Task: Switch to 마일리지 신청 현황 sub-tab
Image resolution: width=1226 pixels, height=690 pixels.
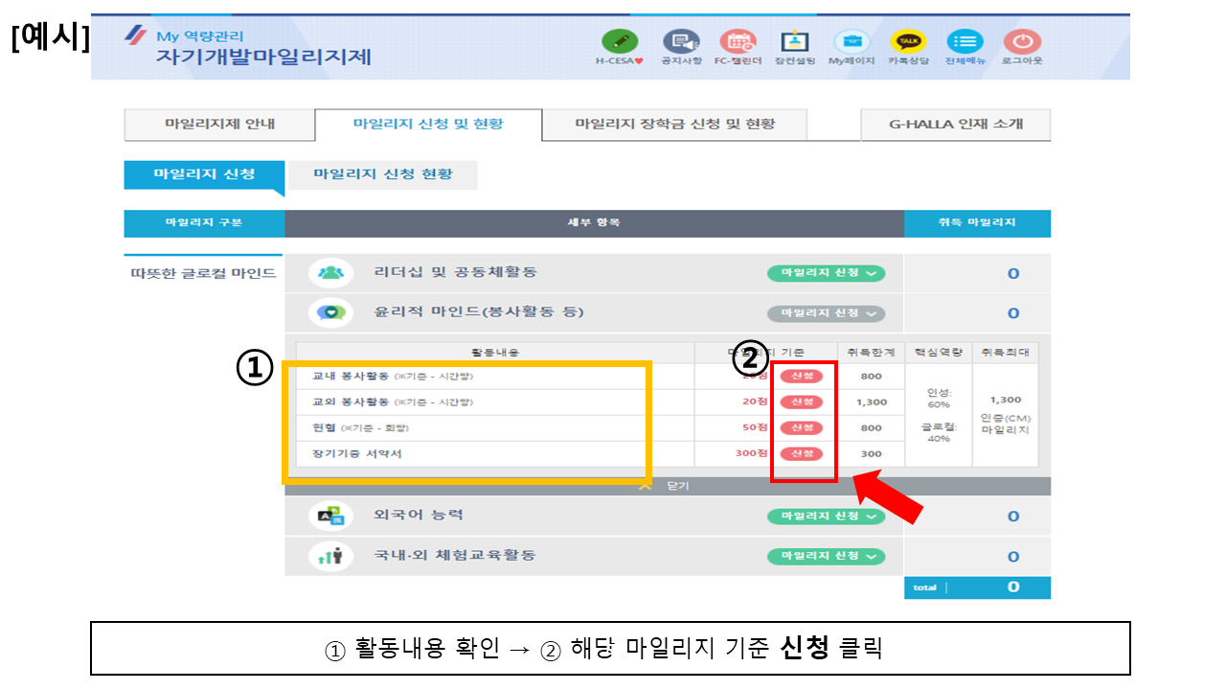Action: tap(383, 174)
